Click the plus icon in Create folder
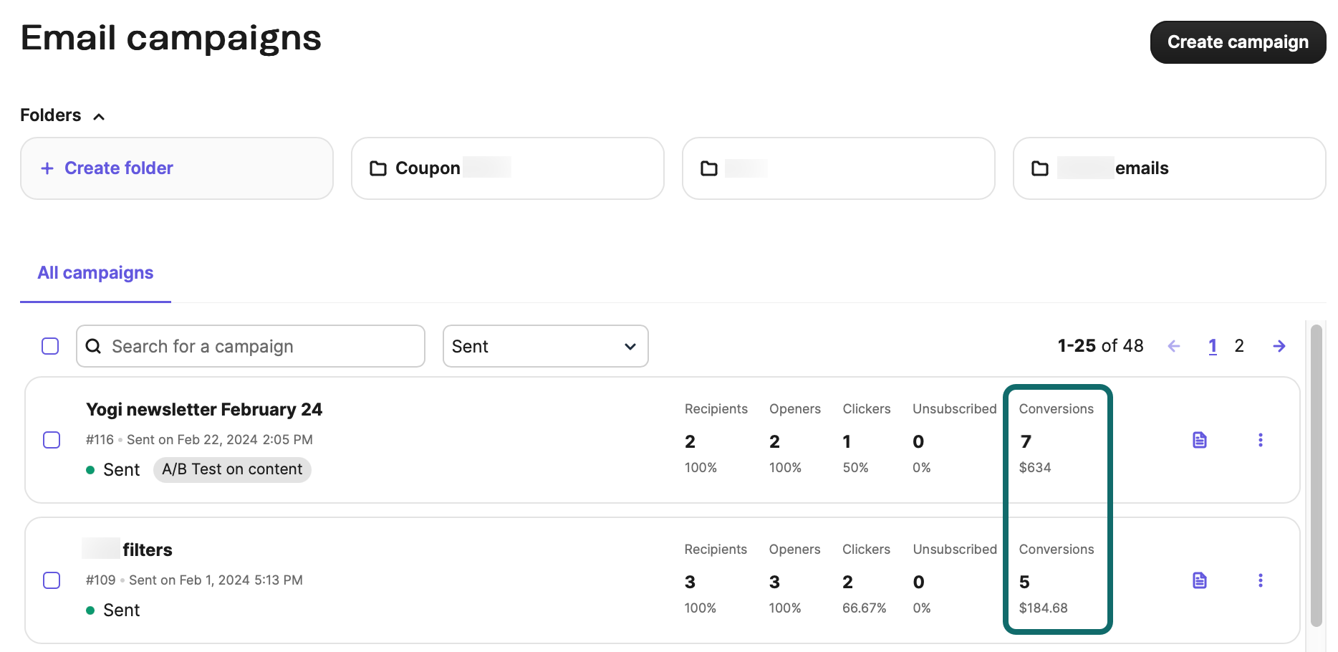The height and width of the screenshot is (652, 1338). point(47,168)
